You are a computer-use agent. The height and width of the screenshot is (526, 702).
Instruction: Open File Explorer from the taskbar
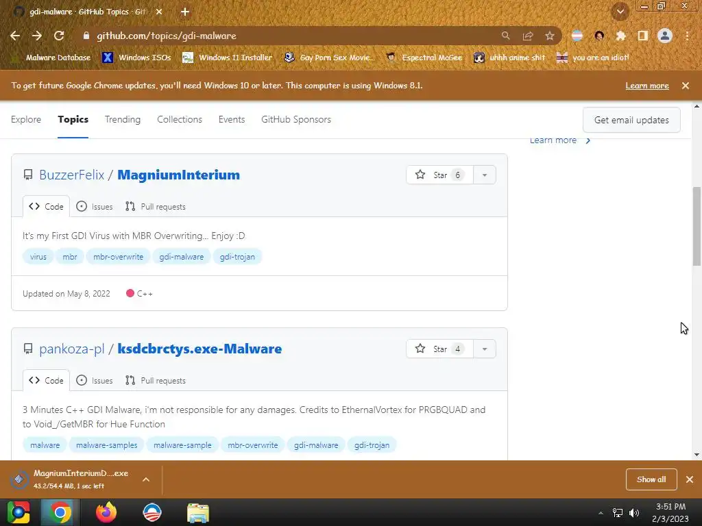point(198,512)
